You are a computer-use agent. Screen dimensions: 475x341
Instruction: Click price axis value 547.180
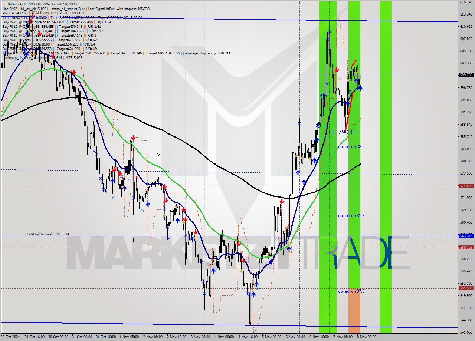(x=466, y=308)
